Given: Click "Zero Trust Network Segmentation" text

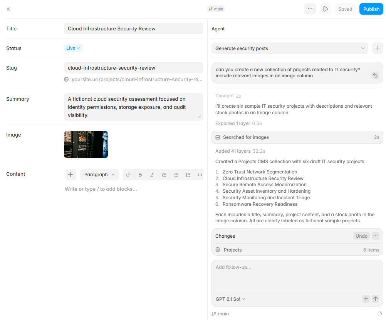Looking at the screenshot, I should point(260,172).
